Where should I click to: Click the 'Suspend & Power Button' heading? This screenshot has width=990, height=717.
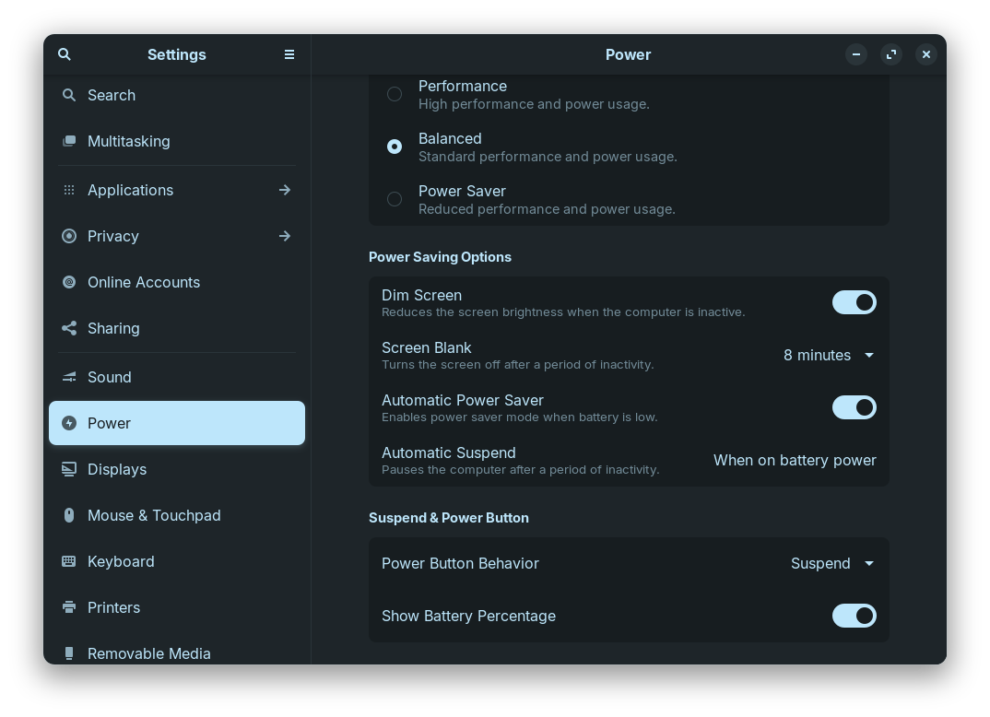449,518
